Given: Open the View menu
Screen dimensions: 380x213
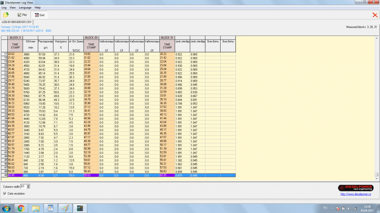Looking at the screenshot, I should pos(13,7).
